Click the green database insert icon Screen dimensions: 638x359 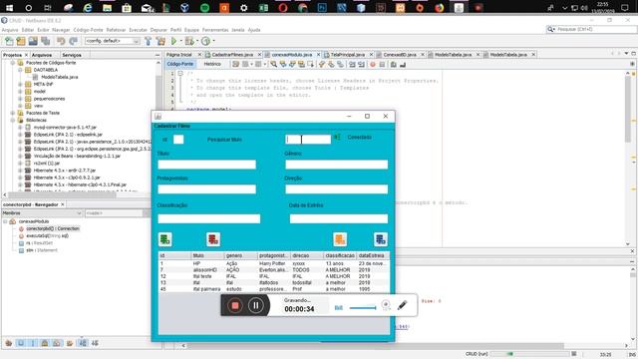(x=165, y=239)
